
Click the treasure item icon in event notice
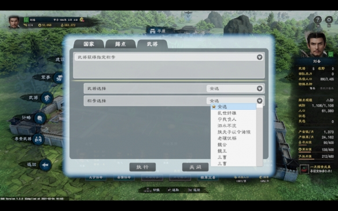(x=304, y=169)
